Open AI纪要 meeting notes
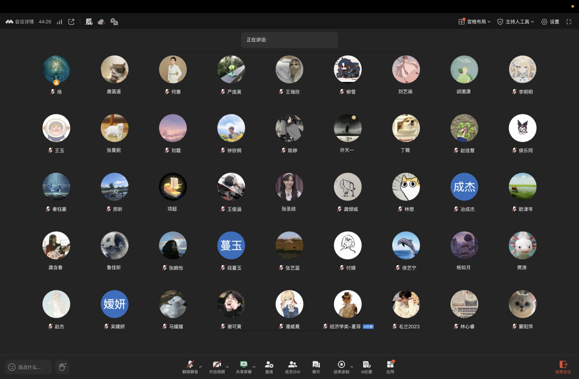This screenshot has width=579, height=379. [366, 367]
